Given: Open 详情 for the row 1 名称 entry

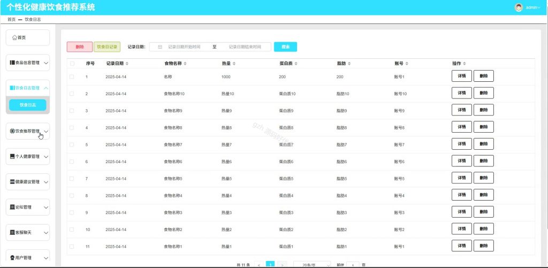Looking at the screenshot, I should (462, 76).
